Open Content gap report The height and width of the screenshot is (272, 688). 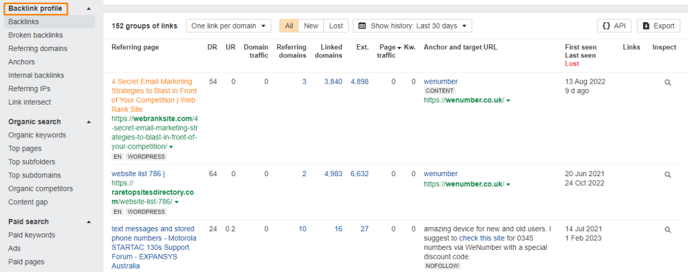click(x=28, y=202)
